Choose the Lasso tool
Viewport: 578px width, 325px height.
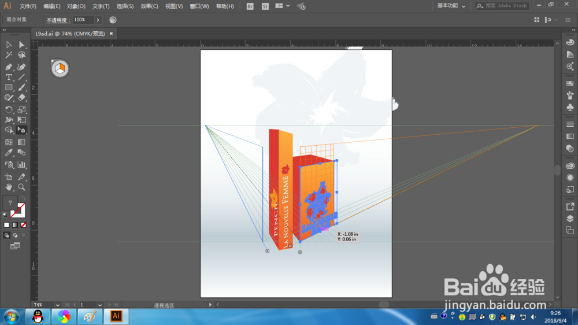click(22, 55)
